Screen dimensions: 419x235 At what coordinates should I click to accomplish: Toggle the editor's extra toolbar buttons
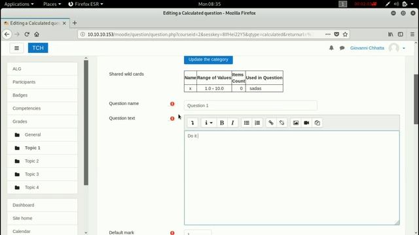click(x=192, y=123)
